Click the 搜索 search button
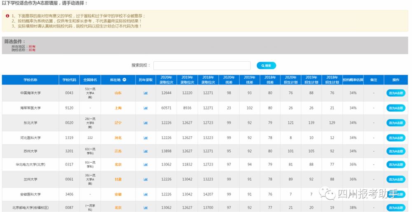The image size is (412, 212). click(x=266, y=65)
